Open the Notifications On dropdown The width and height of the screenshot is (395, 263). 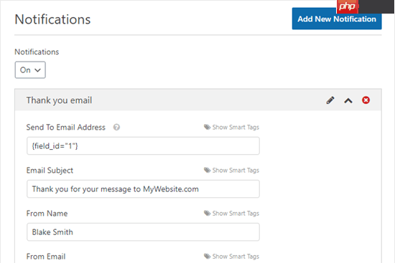click(30, 70)
